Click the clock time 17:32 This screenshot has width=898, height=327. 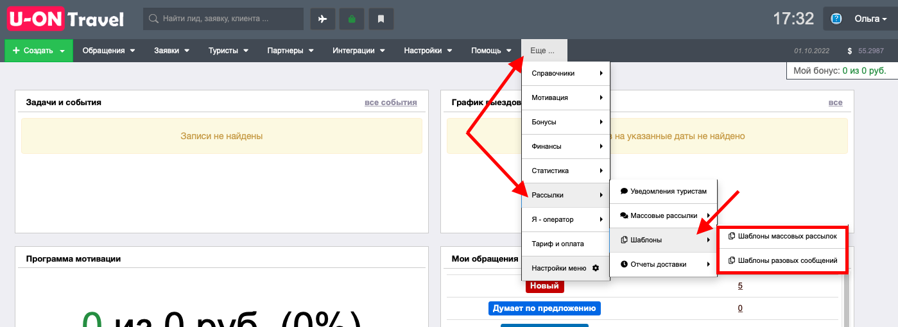pos(793,19)
